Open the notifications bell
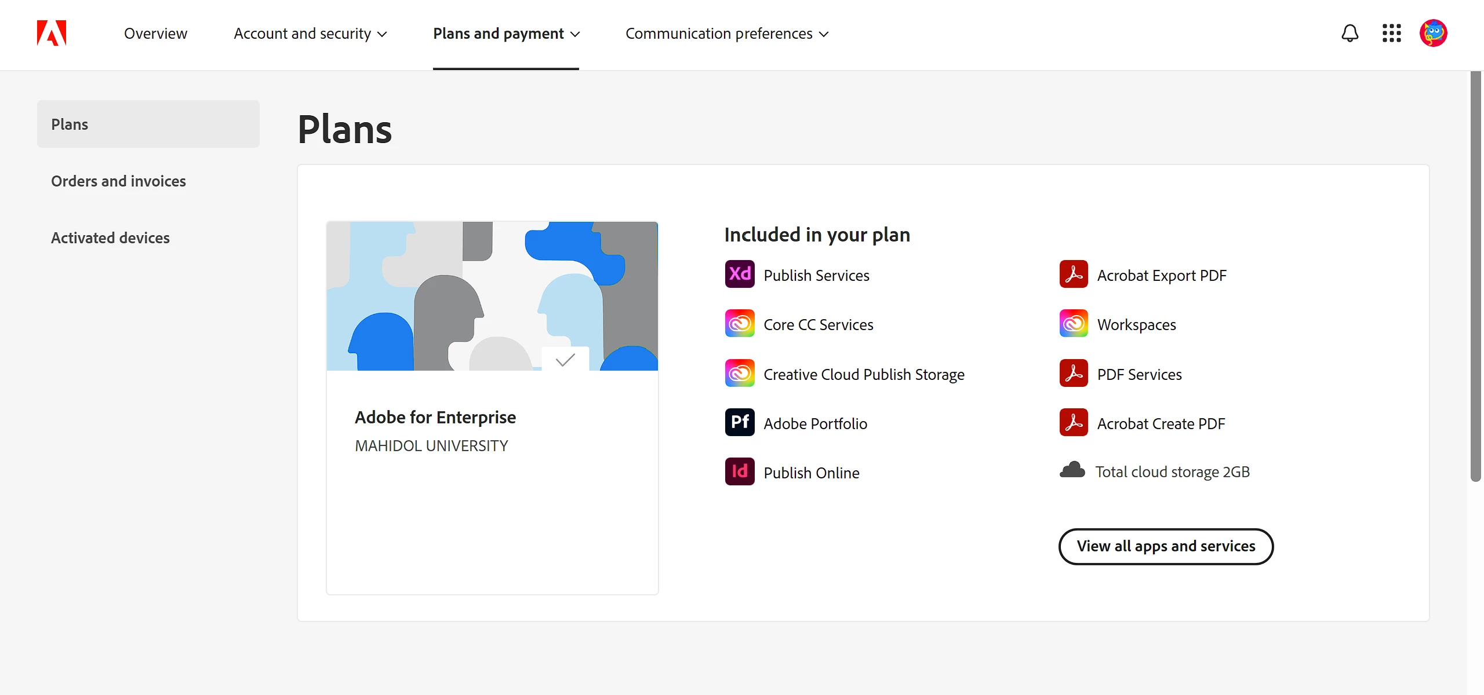 (x=1350, y=33)
